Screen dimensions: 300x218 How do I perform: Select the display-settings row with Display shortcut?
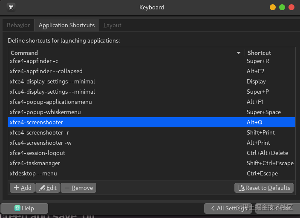point(152,81)
